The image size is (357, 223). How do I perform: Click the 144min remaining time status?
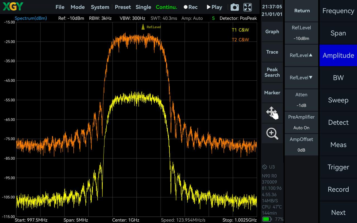click(269, 213)
